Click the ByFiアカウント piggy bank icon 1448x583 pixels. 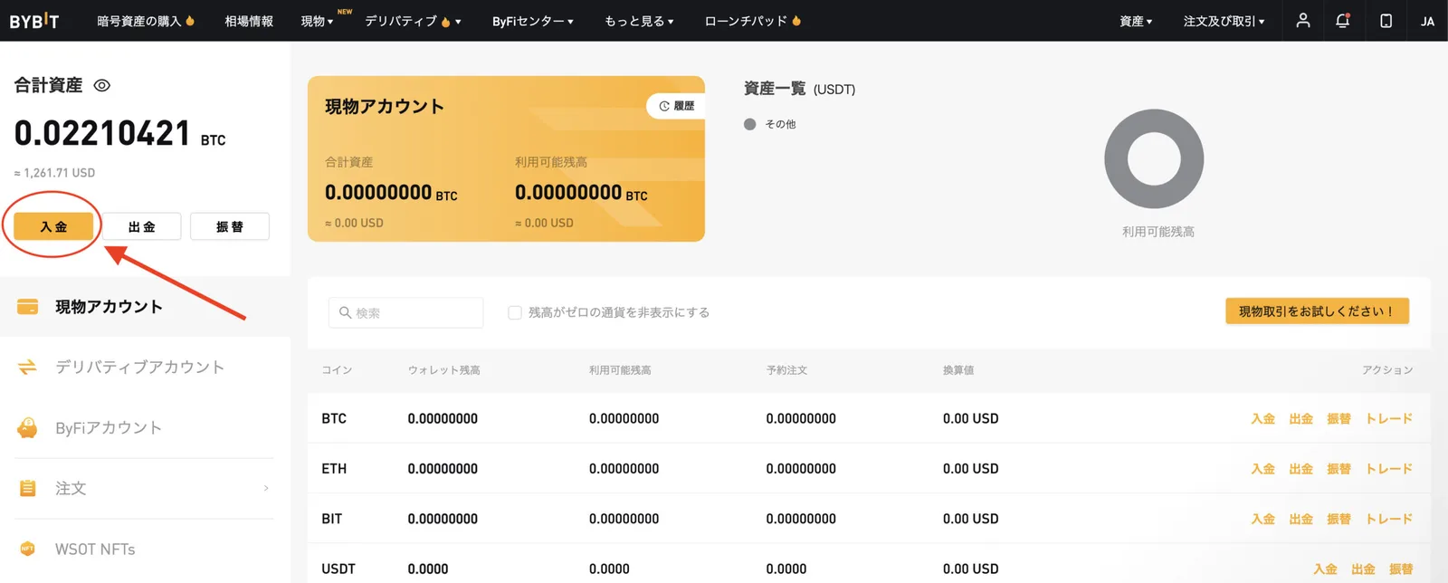point(28,427)
